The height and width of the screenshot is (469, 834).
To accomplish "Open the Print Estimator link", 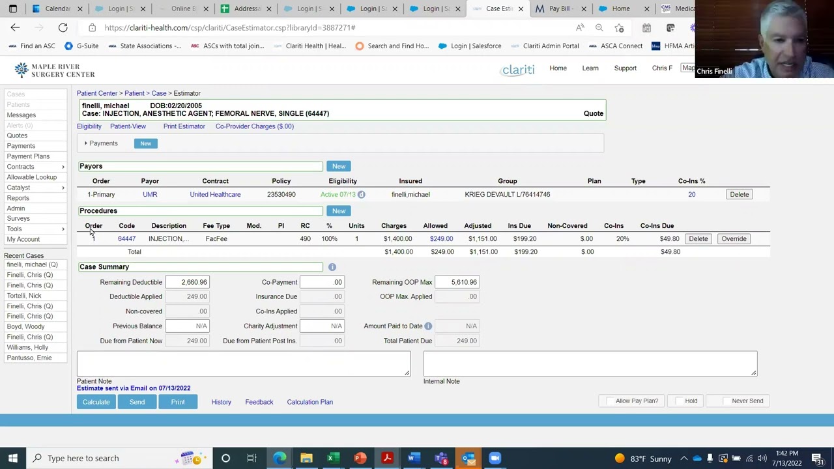I will click(x=184, y=126).
